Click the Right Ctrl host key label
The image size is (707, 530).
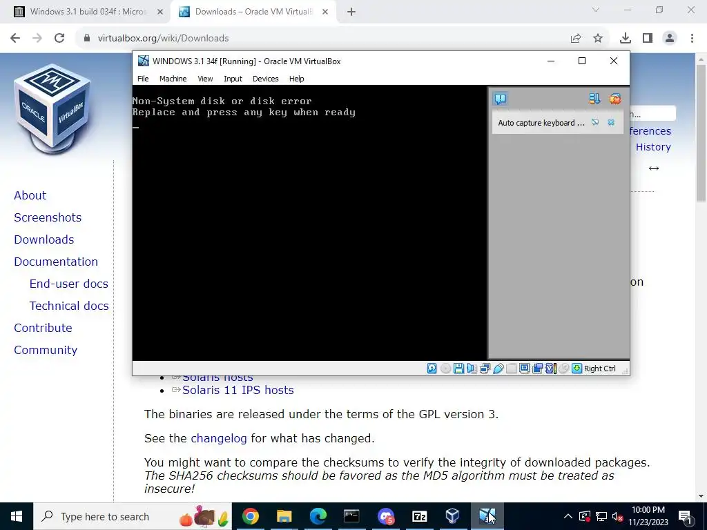tap(600, 369)
